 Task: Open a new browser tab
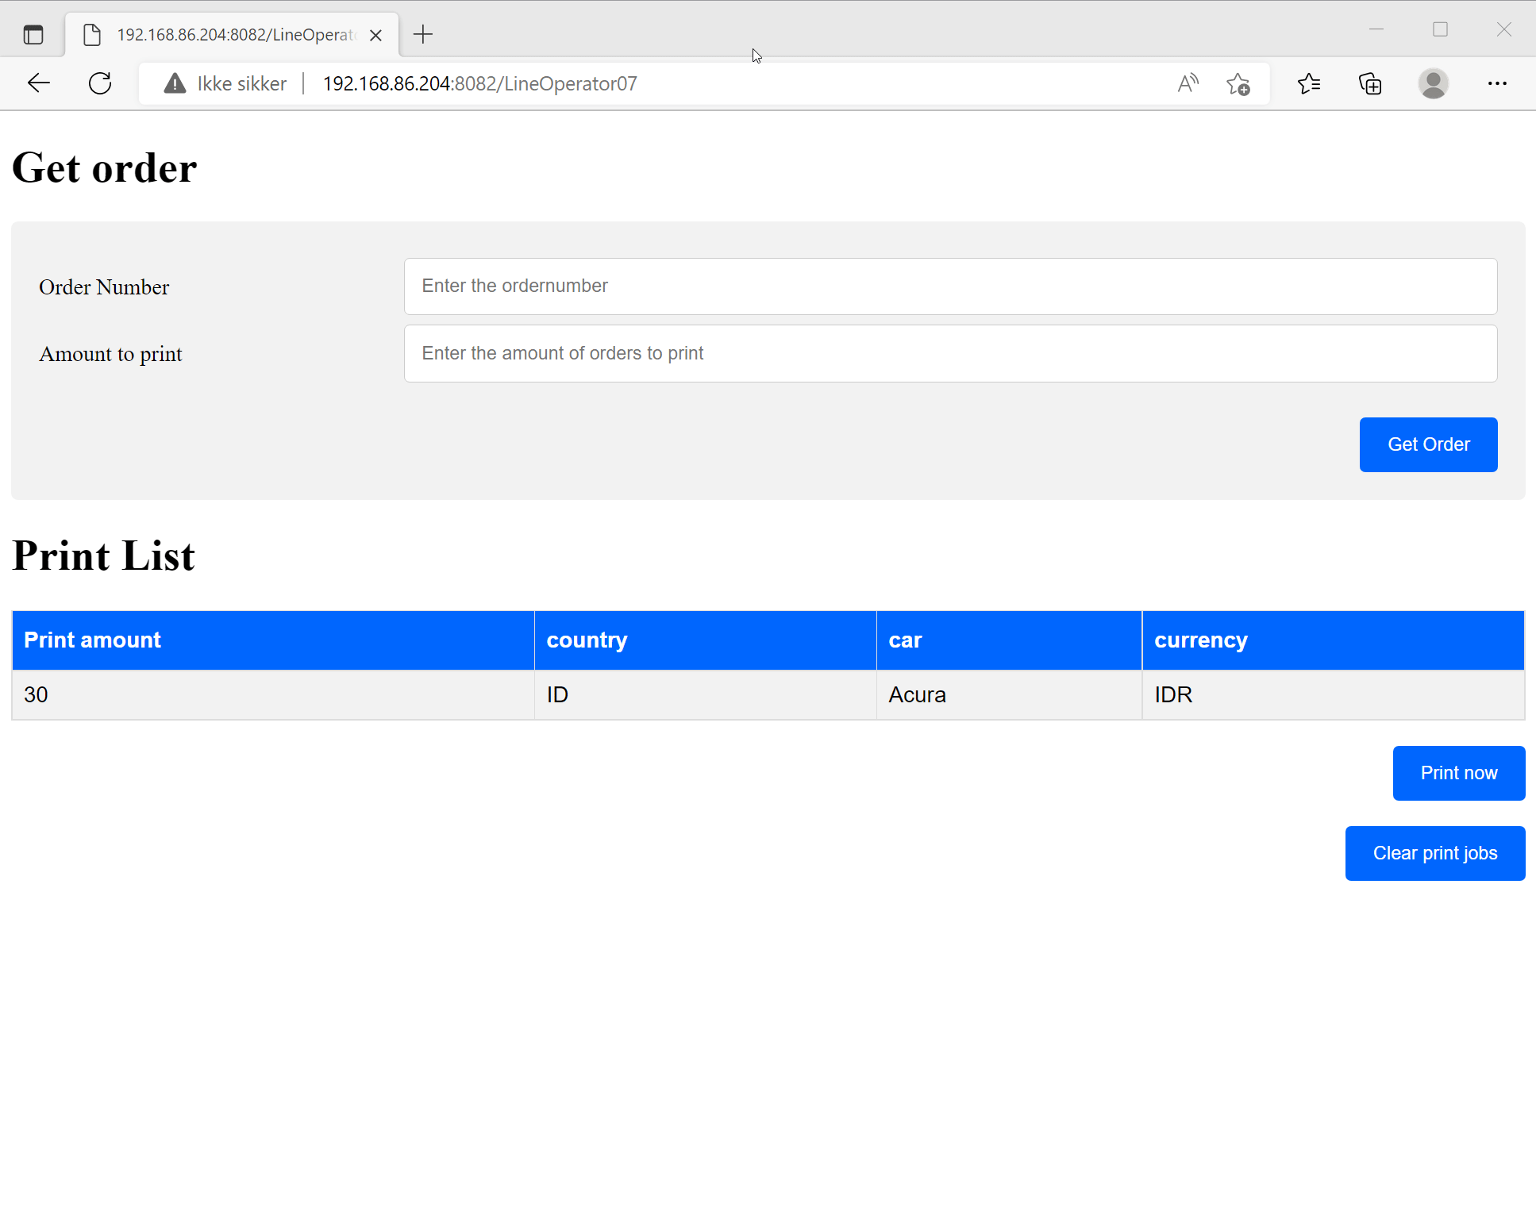(x=423, y=34)
